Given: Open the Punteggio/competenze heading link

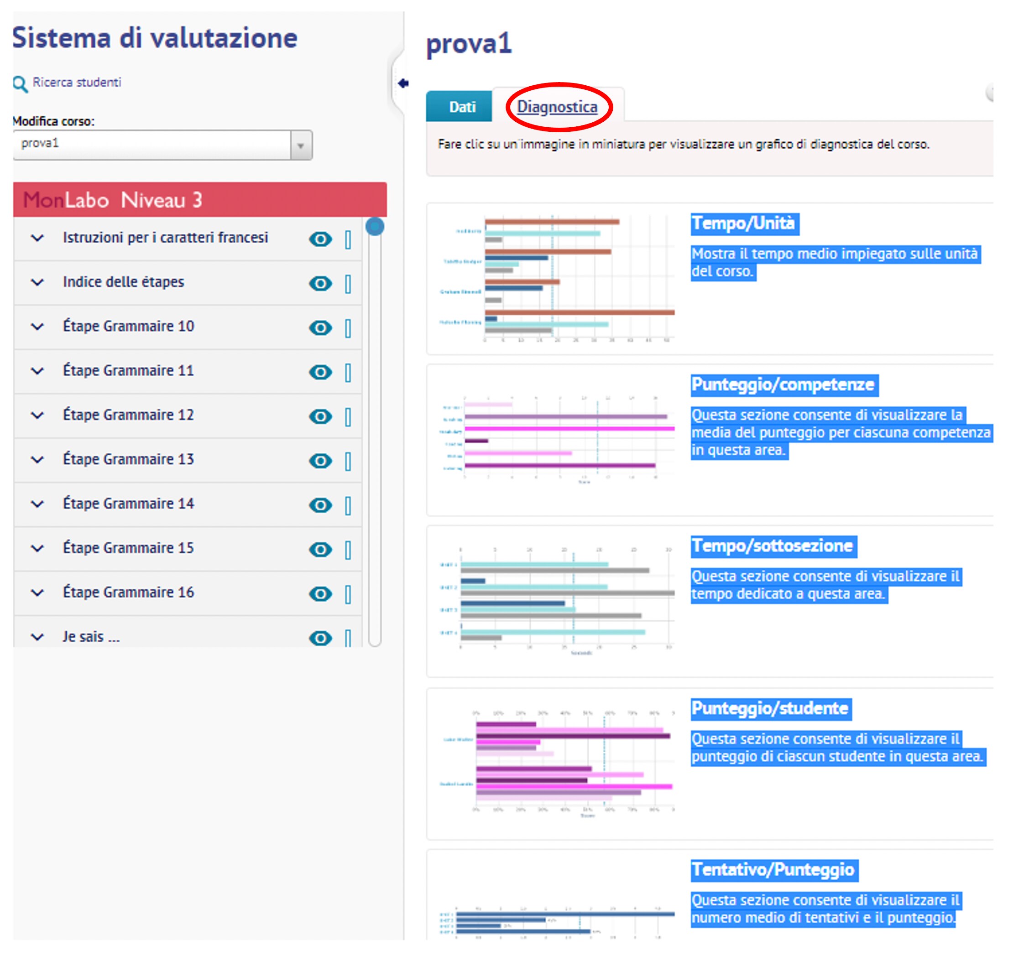Looking at the screenshot, I should 783,384.
